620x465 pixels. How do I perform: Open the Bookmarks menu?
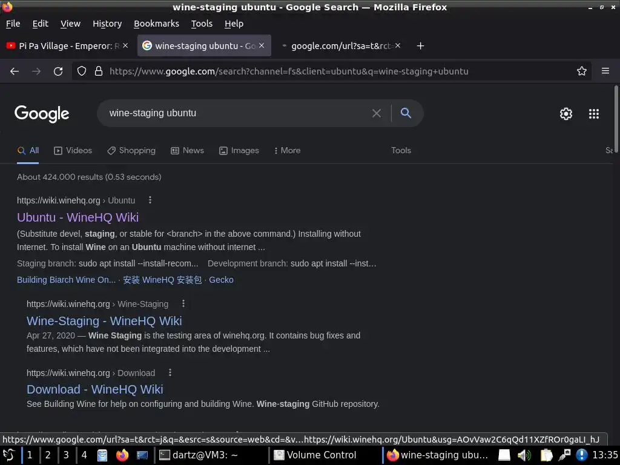click(156, 24)
